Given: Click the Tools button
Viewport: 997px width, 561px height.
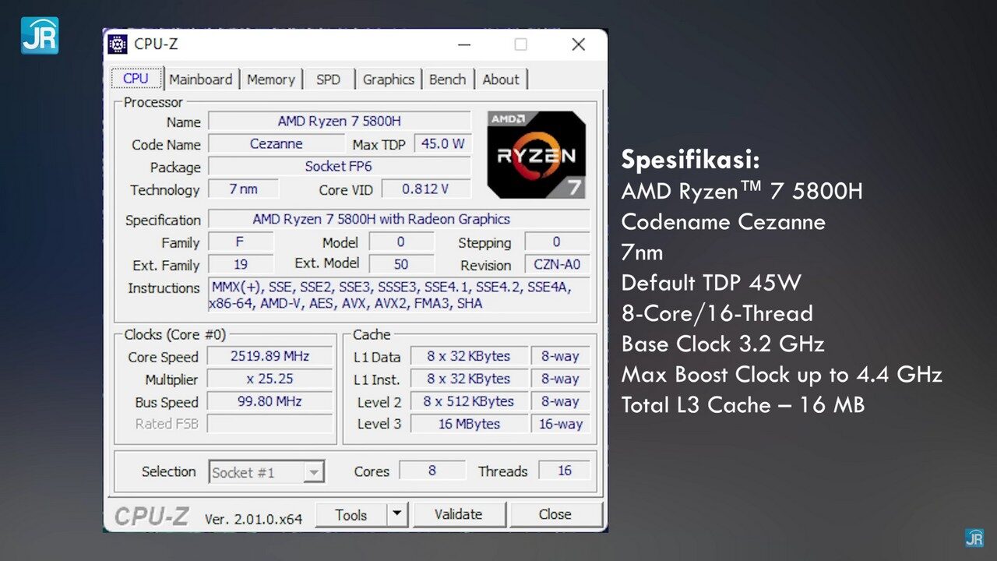Looking at the screenshot, I should pyautogui.click(x=351, y=515).
